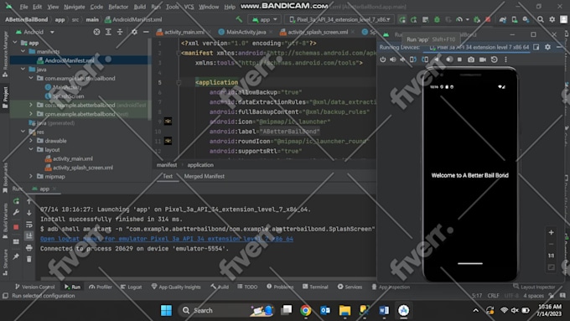Open the Terminal tool window button
Screen dimensions: 570x321
[x=315, y=287]
